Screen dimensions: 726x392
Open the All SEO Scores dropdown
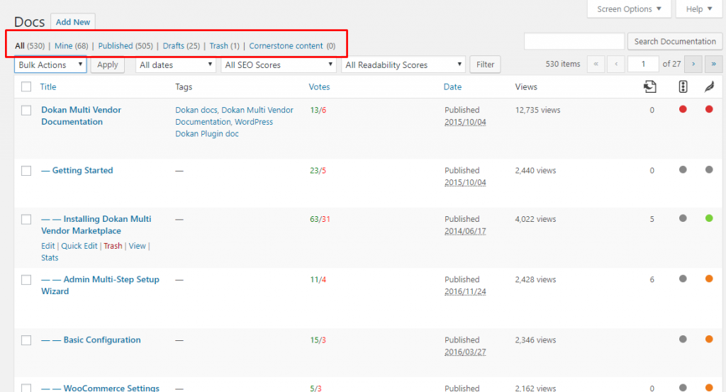[279, 65]
